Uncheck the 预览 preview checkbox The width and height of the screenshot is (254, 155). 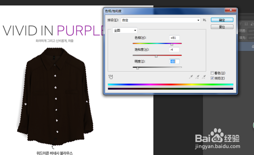212,78
